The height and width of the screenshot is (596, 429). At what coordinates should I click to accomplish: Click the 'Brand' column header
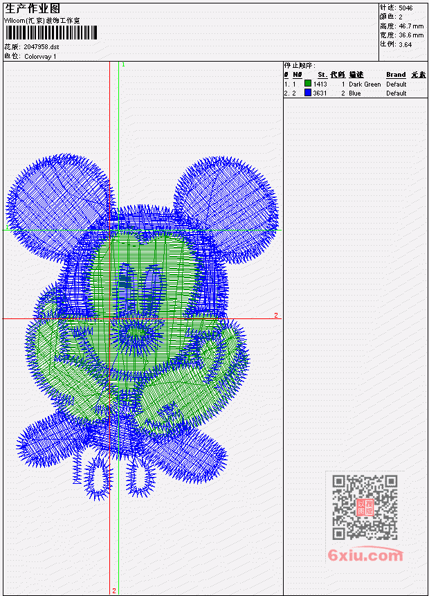click(396, 75)
